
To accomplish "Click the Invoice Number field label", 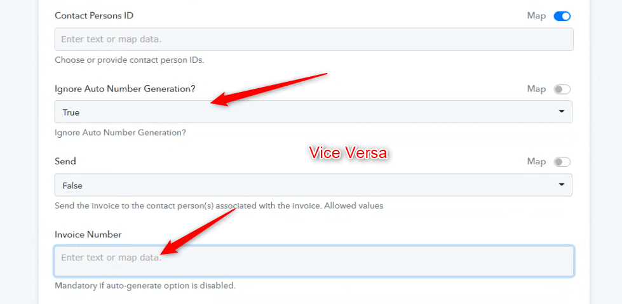I will (x=88, y=235).
